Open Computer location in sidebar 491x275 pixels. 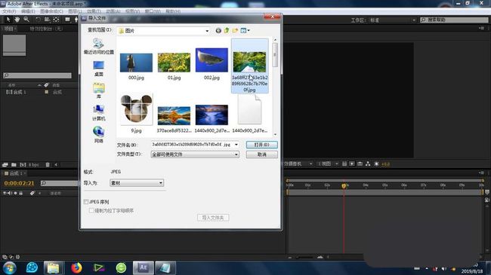point(99,113)
